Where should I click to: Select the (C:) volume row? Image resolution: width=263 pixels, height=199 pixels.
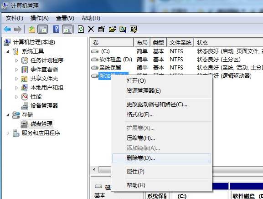click(x=177, y=51)
